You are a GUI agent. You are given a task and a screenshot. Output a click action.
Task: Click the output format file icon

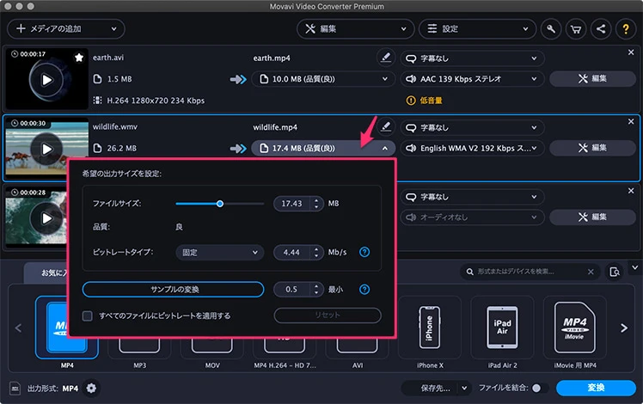(15, 388)
